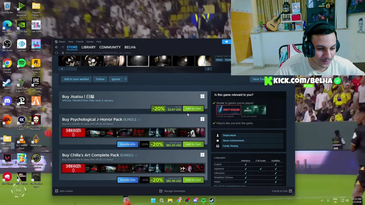Open the Rockstar Games launcher desktop icon
This screenshot has width=365, height=205.
point(36,66)
